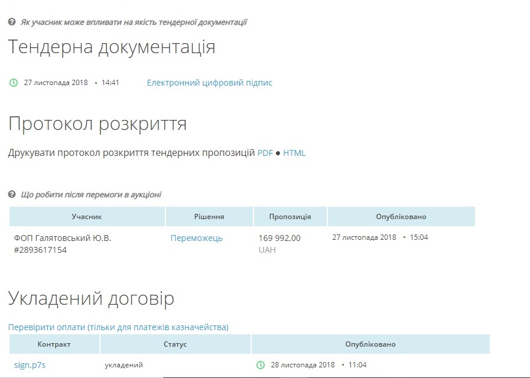Select participant name 'ФОП Галятовський Ю.В.'

tap(63, 238)
